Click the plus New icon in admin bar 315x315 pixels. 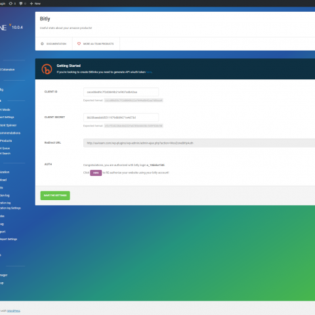pos(31,3)
